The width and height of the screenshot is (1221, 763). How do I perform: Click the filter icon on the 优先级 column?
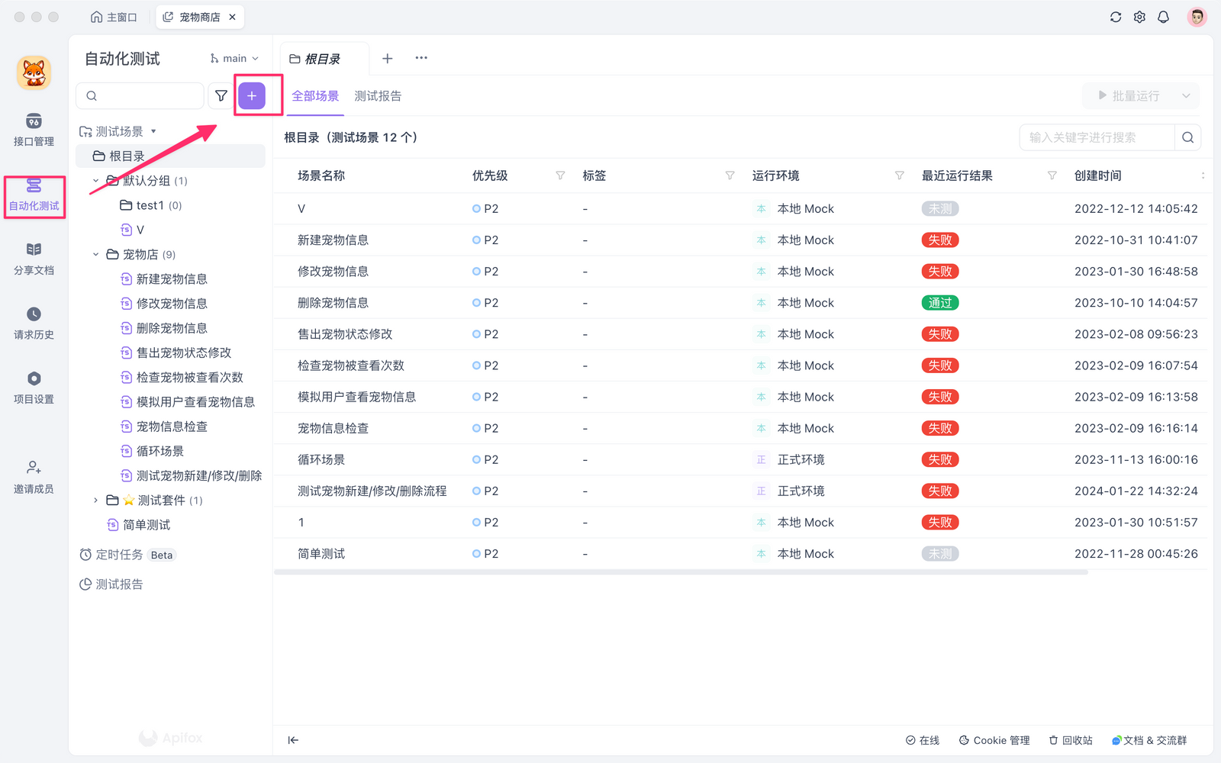(x=559, y=175)
